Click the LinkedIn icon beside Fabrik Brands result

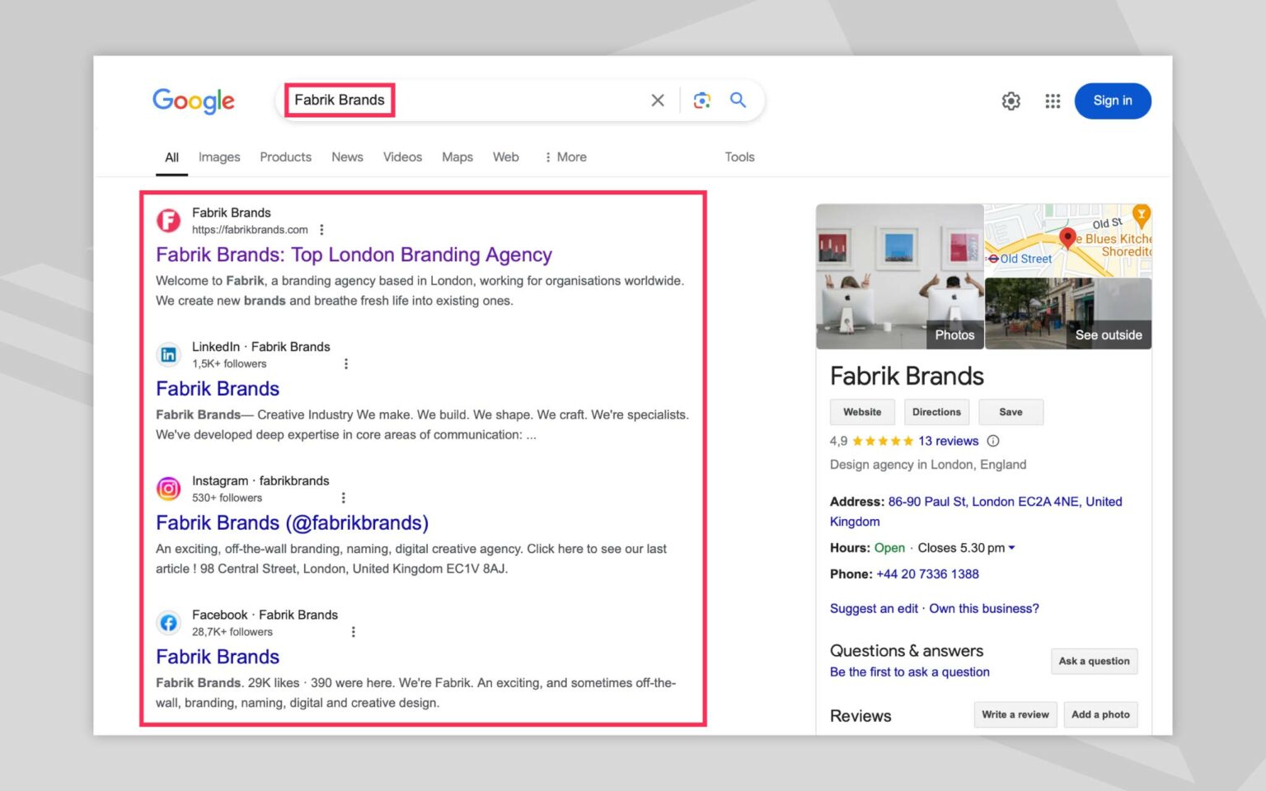(x=168, y=354)
